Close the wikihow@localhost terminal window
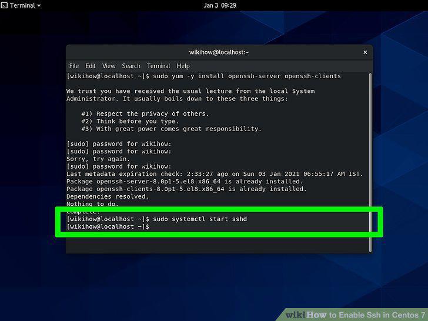 [x=365, y=52]
